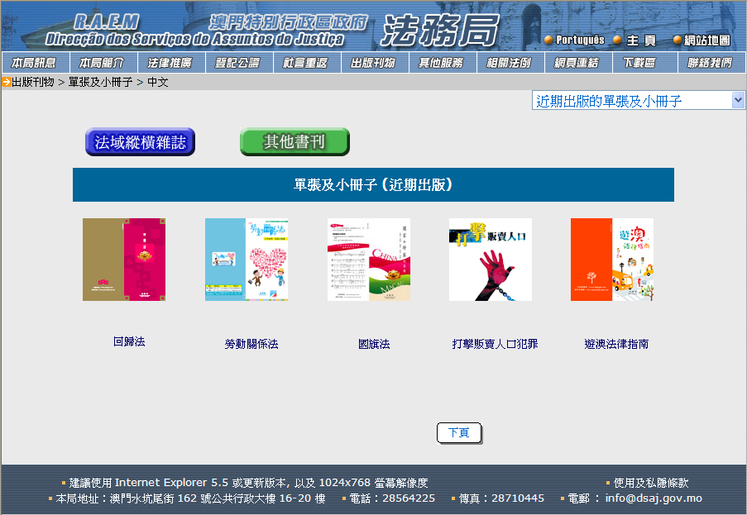
Task: Open the 網站地圖 site map link
Action: coord(707,40)
